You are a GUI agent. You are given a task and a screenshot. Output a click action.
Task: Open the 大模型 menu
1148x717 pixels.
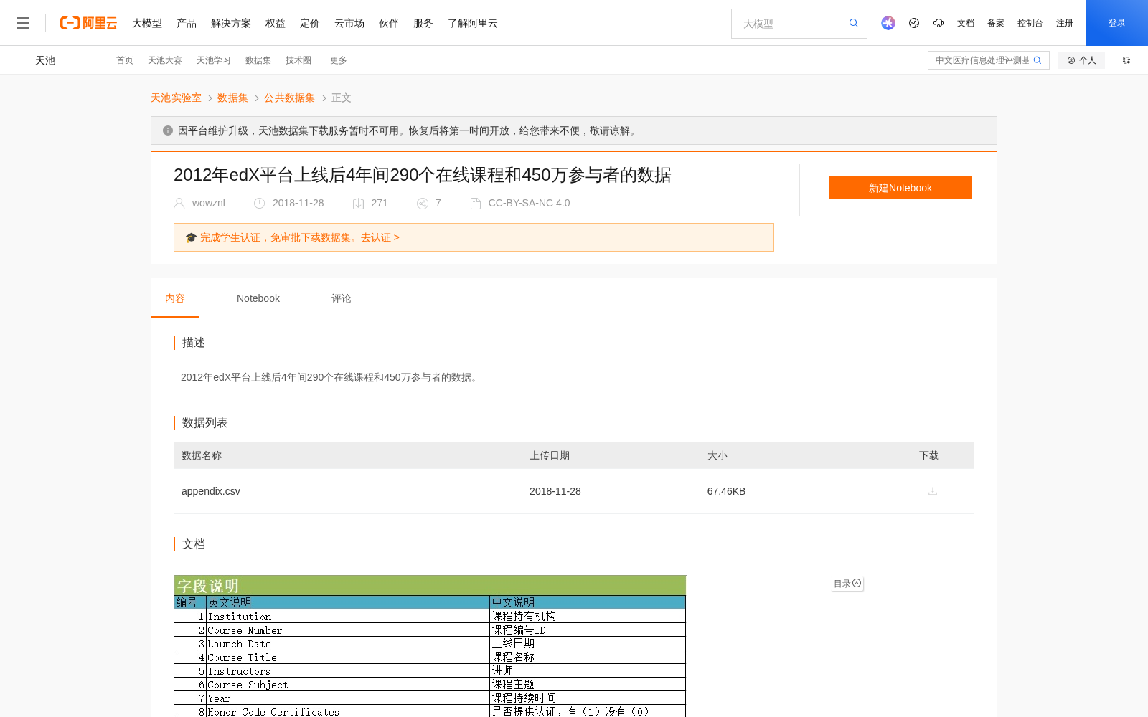(x=147, y=23)
